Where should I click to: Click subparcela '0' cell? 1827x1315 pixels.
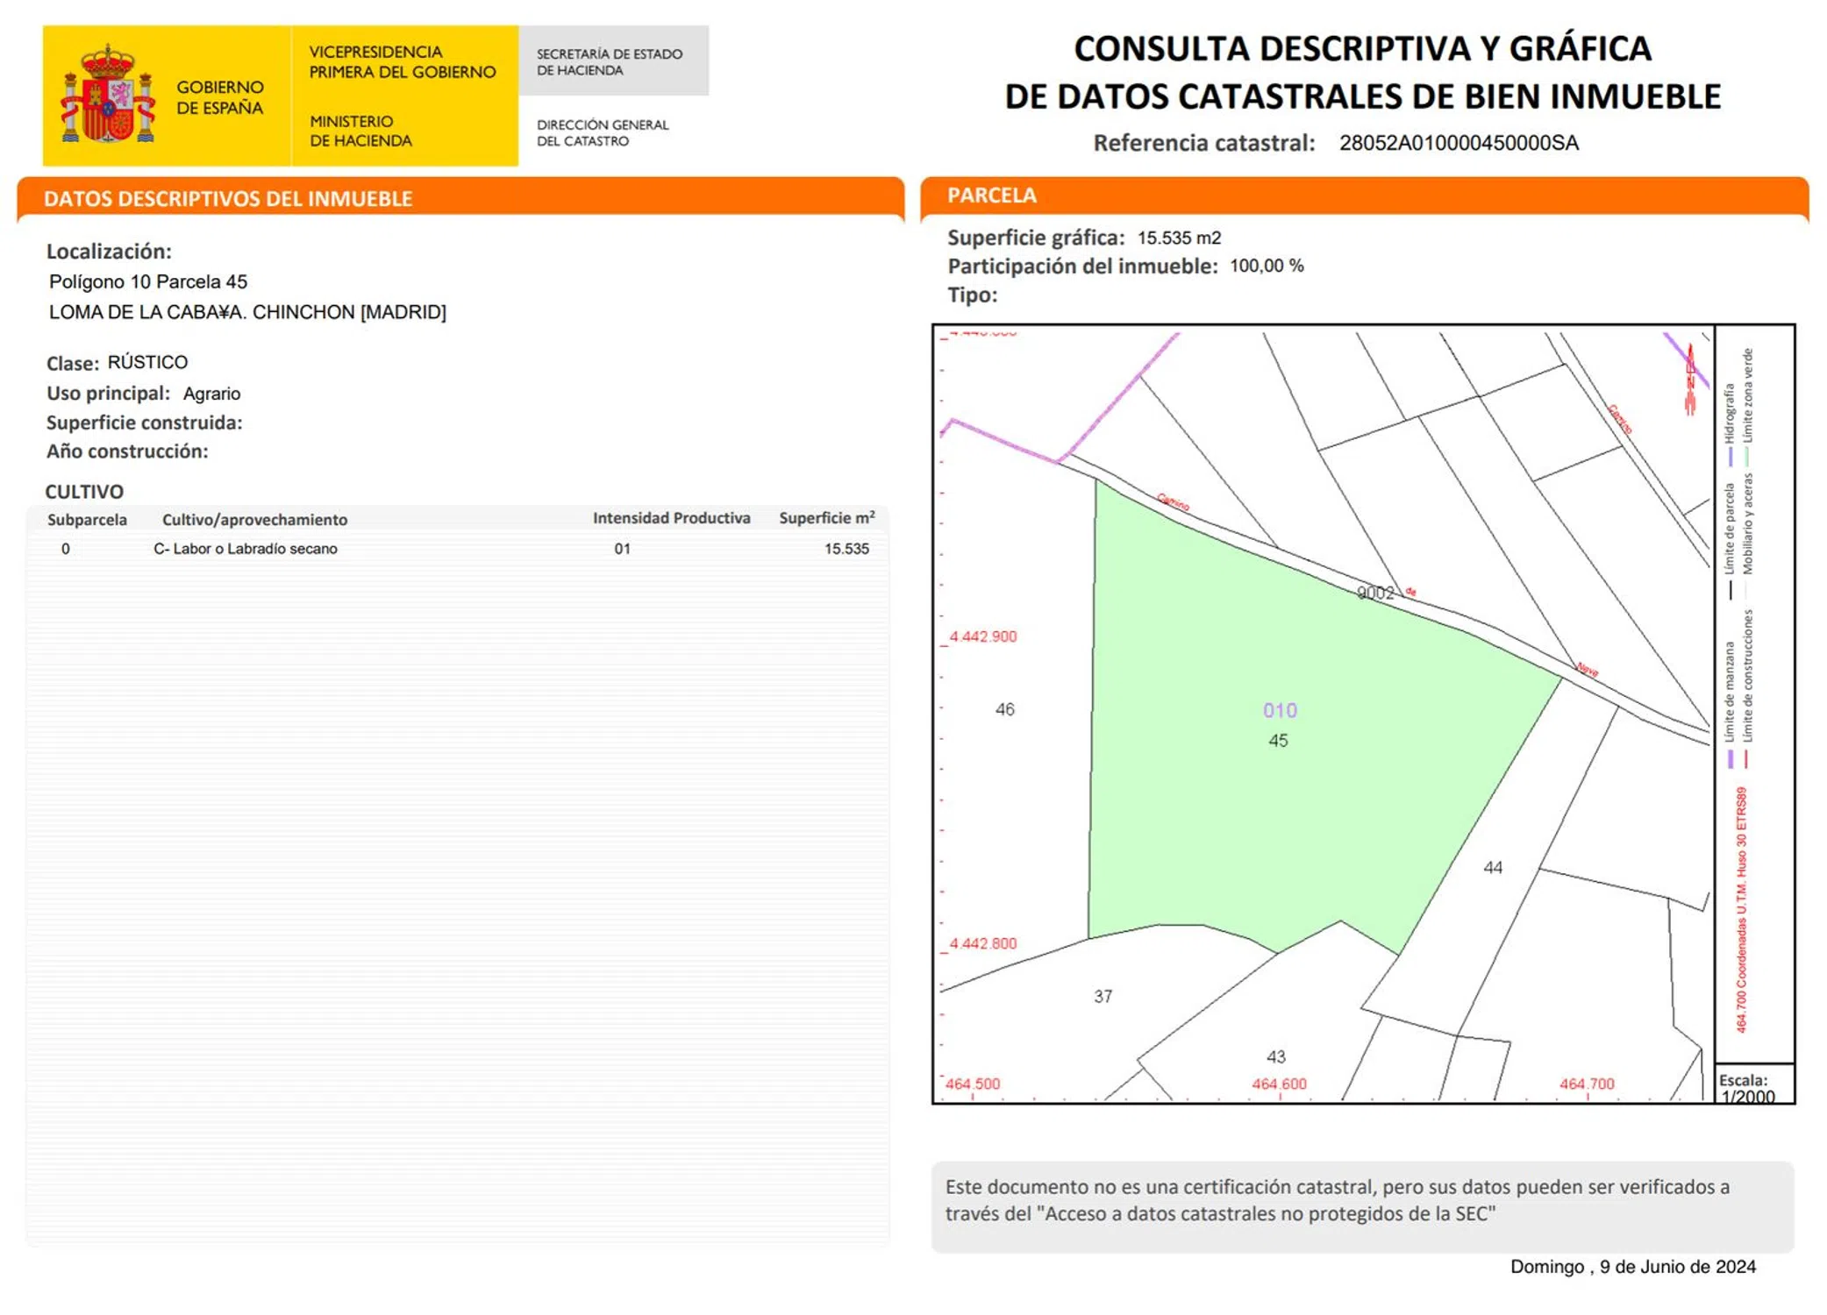point(66,549)
